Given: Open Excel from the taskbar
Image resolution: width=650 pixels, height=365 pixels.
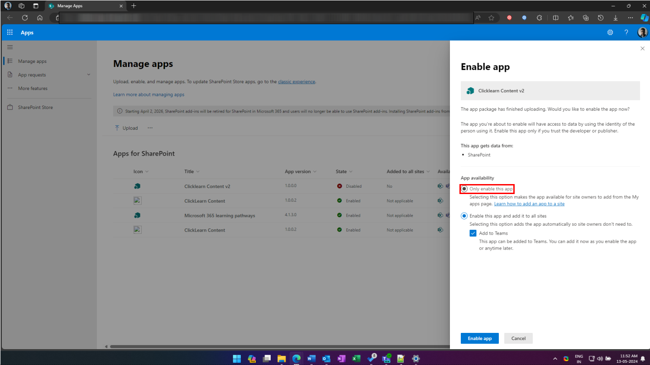Looking at the screenshot, I should [356, 359].
